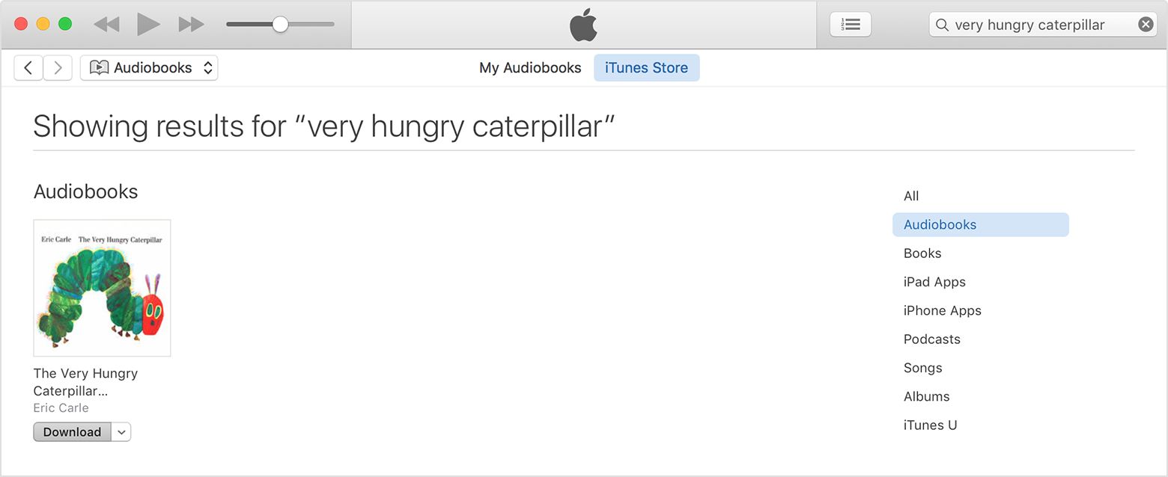Click the rewind playback button
Viewport: 1168px width, 477px height.
[x=106, y=25]
